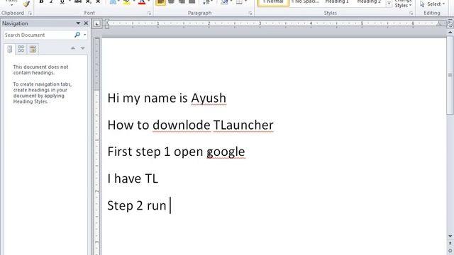This screenshot has height=255, width=454.
Task: Go to previous heading arrow
Action: [73, 48]
